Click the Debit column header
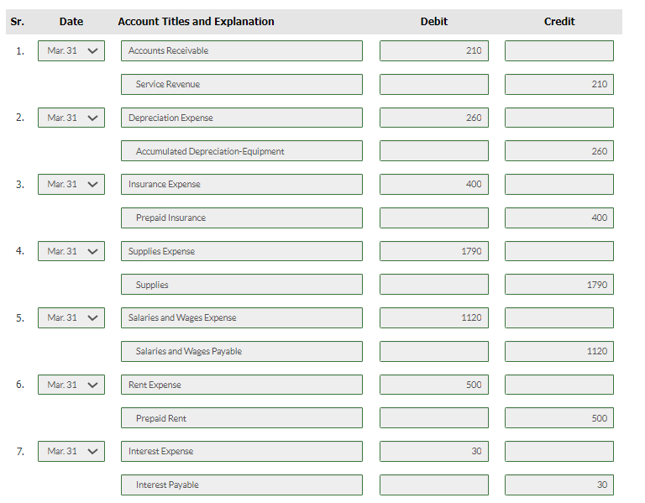 434,21
